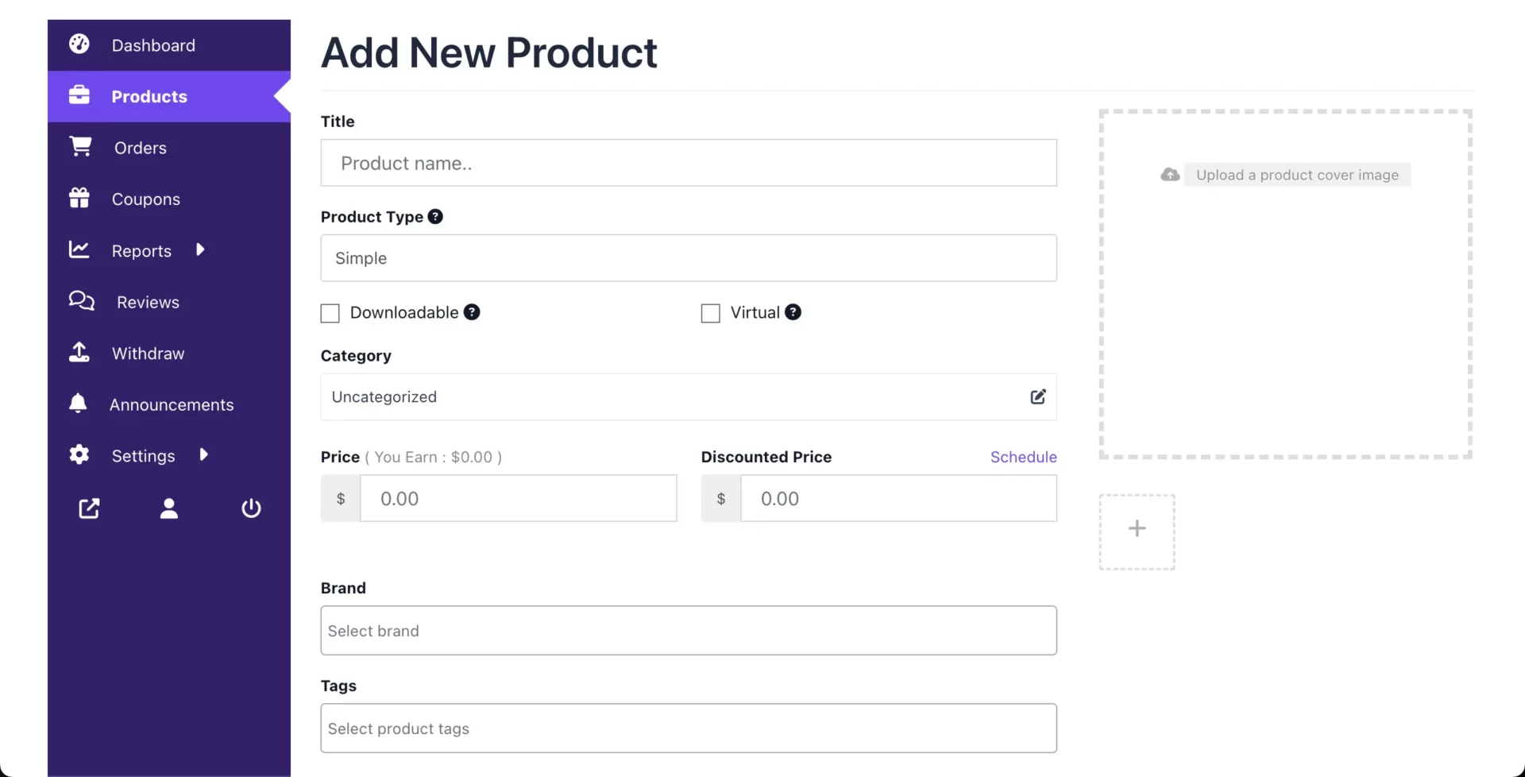Open the Select brand dropdown
This screenshot has height=777, width=1525.
(x=689, y=631)
